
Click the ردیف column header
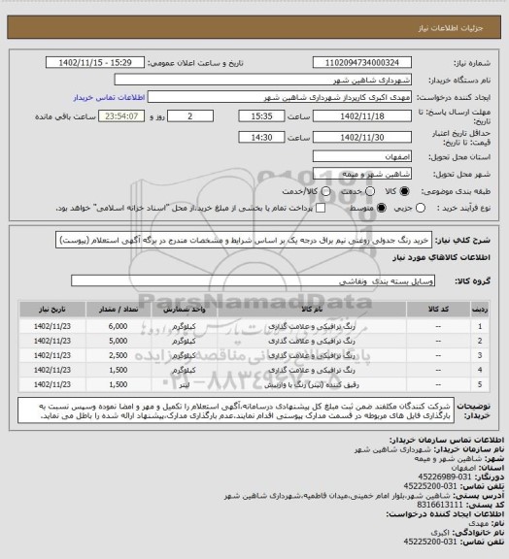click(x=480, y=309)
